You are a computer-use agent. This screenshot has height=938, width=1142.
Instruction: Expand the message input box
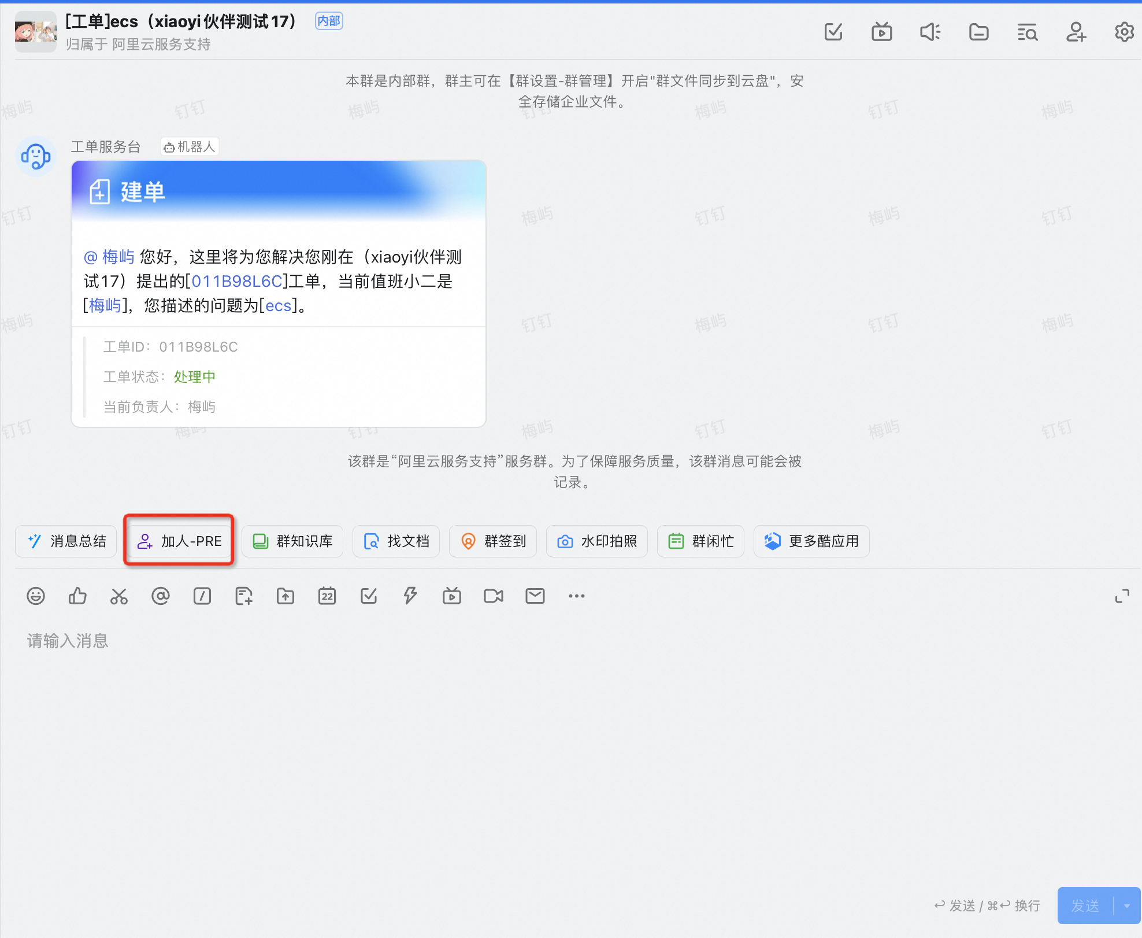[1122, 596]
